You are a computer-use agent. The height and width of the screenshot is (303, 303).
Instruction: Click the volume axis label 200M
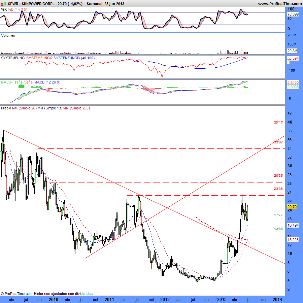tap(292, 35)
